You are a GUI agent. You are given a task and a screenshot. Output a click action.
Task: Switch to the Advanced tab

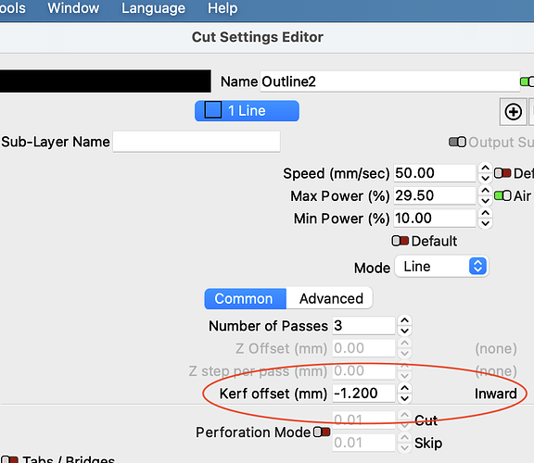(x=330, y=299)
